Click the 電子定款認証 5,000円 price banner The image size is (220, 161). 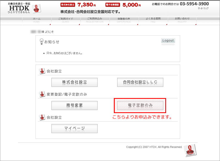123,5
